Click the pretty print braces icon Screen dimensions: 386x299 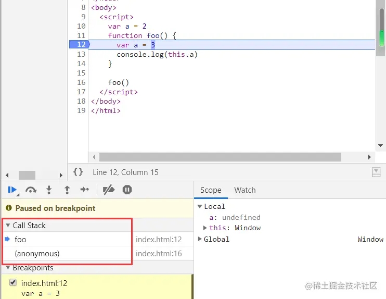[x=78, y=172]
